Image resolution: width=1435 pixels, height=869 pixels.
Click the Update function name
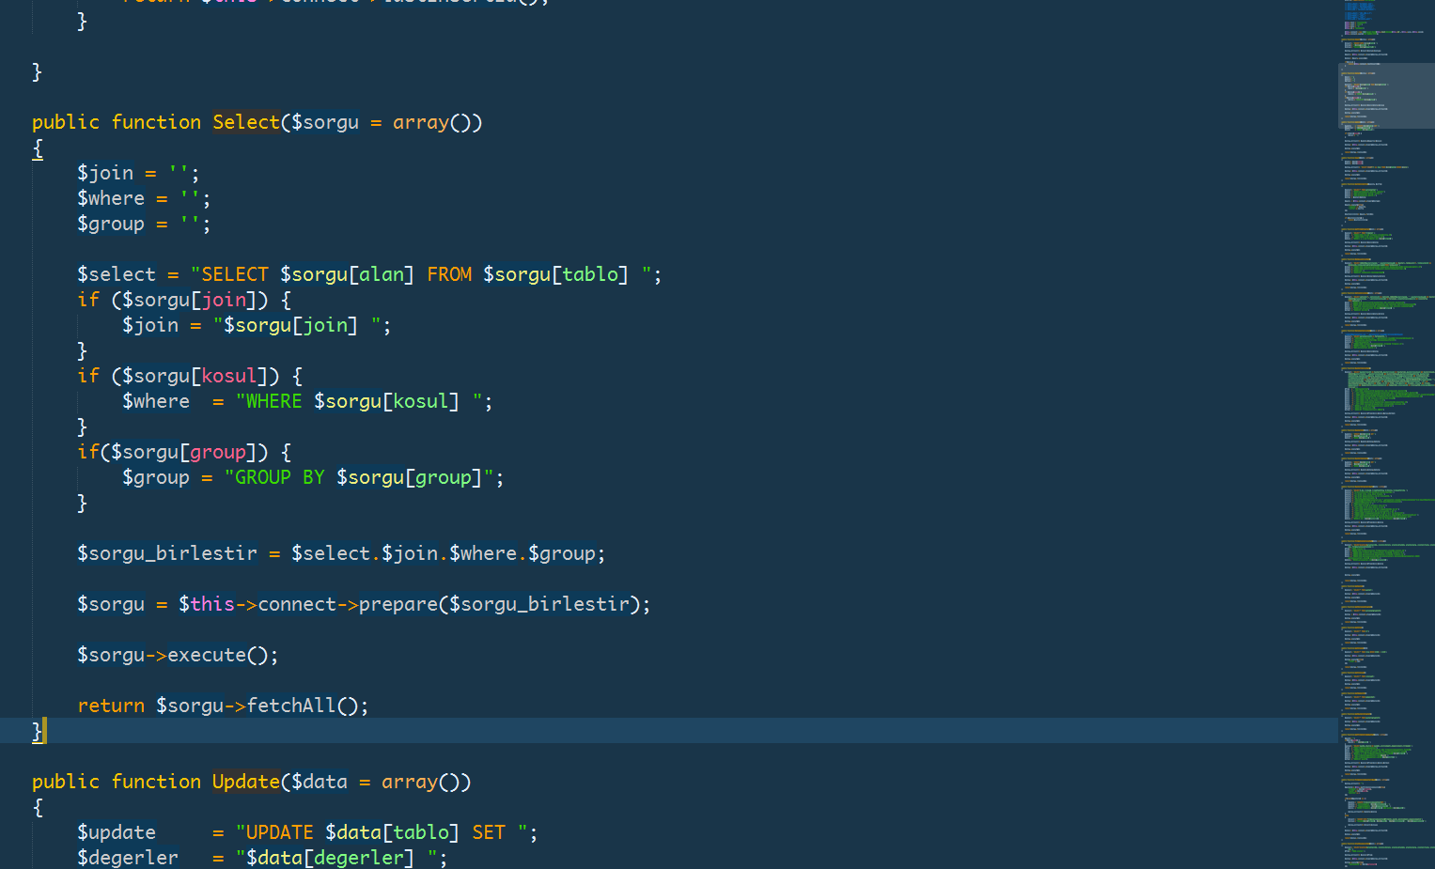pyautogui.click(x=245, y=782)
